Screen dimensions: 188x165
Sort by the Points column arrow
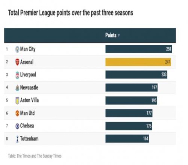coord(119,35)
